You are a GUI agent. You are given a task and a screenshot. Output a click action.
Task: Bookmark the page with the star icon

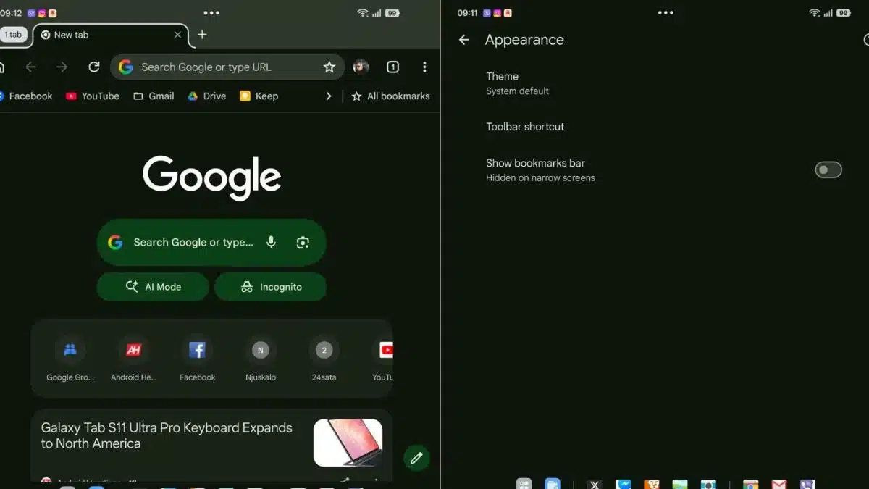(329, 67)
